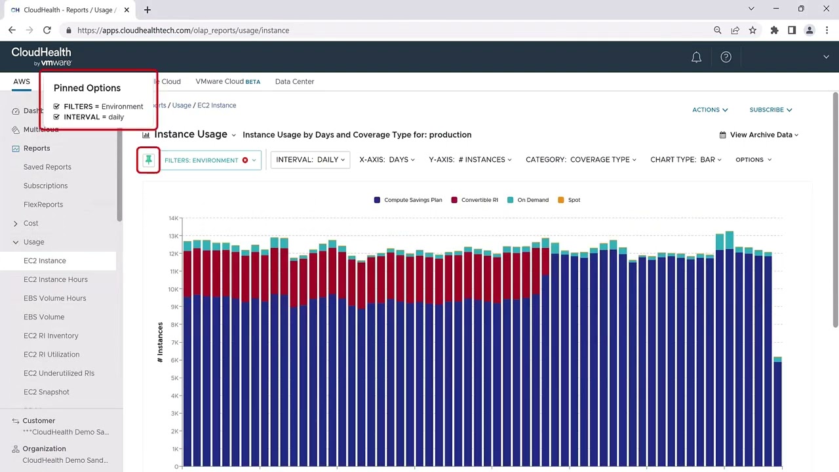This screenshot has height=472, width=839.
Task: Click the bar chart icon beside Instance Usage
Action: [x=146, y=135]
